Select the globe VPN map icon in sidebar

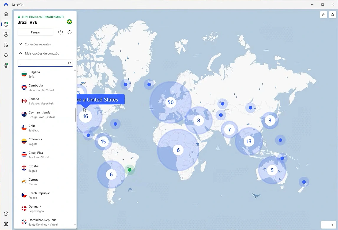click(x=6, y=24)
